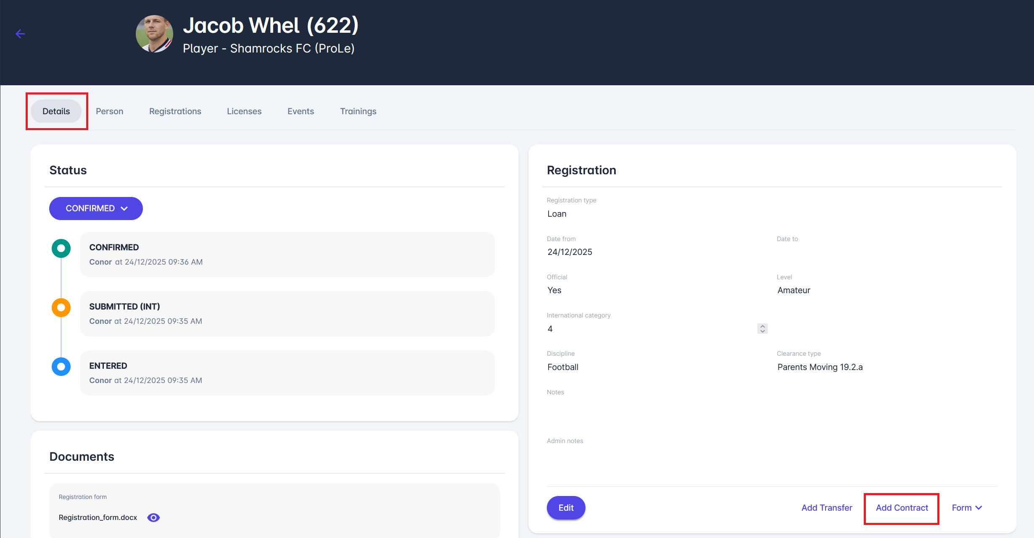Image resolution: width=1034 pixels, height=538 pixels.
Task: Open the Registrations tab
Action: (175, 111)
